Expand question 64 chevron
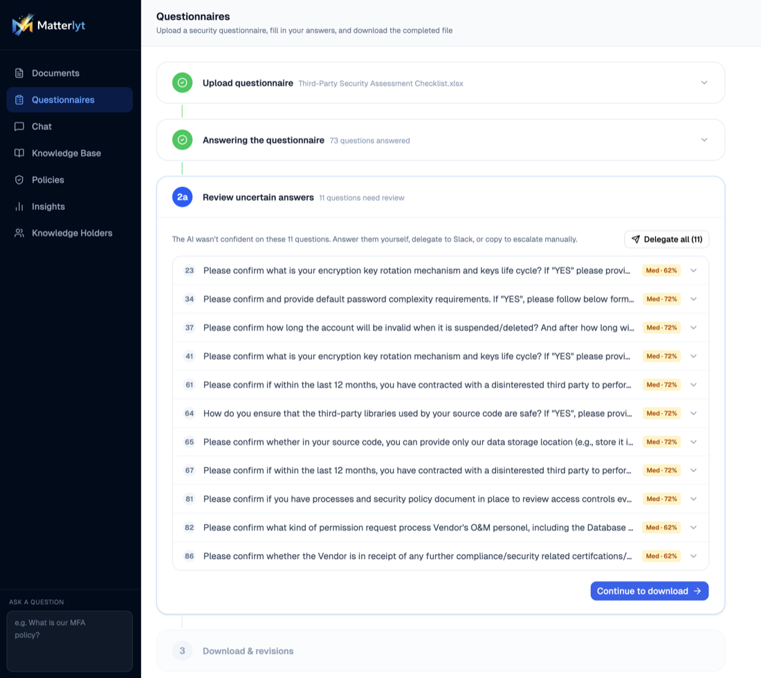The height and width of the screenshot is (678, 761). point(693,414)
